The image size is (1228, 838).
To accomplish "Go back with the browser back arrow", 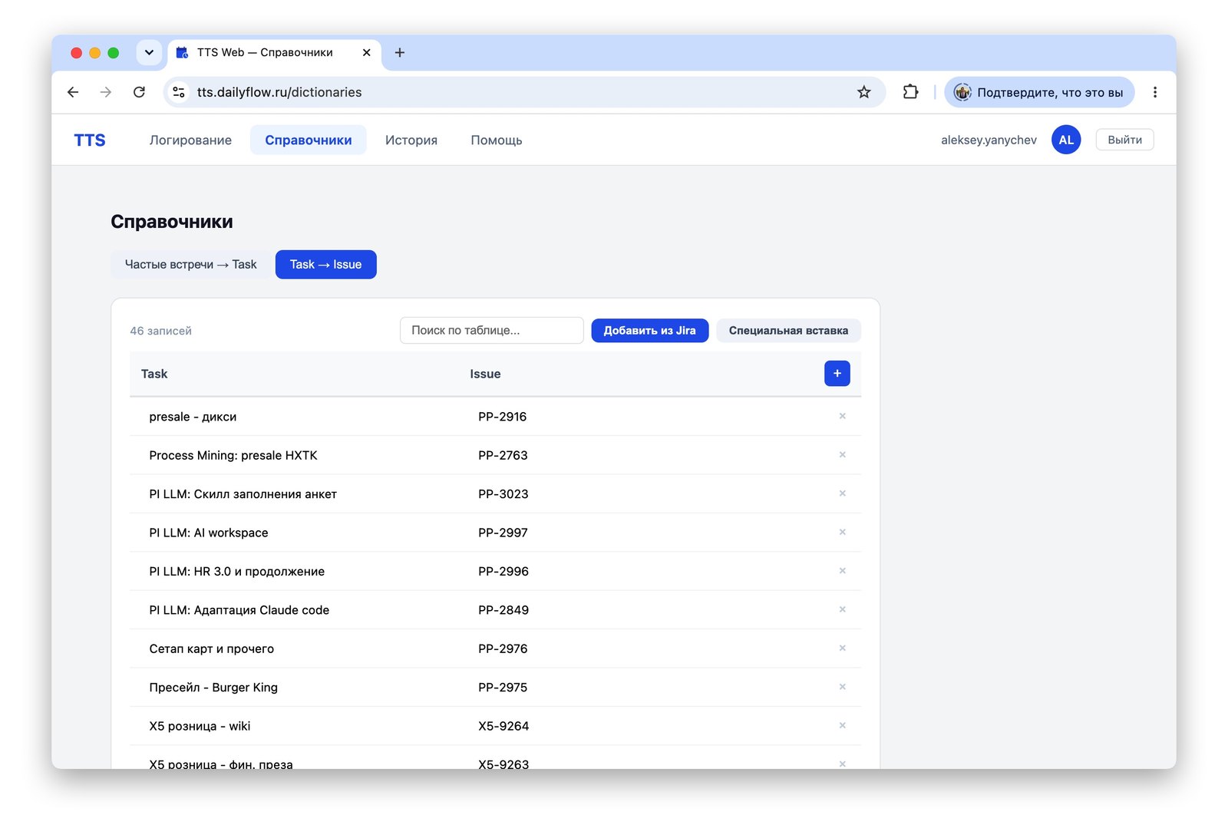I will [73, 92].
